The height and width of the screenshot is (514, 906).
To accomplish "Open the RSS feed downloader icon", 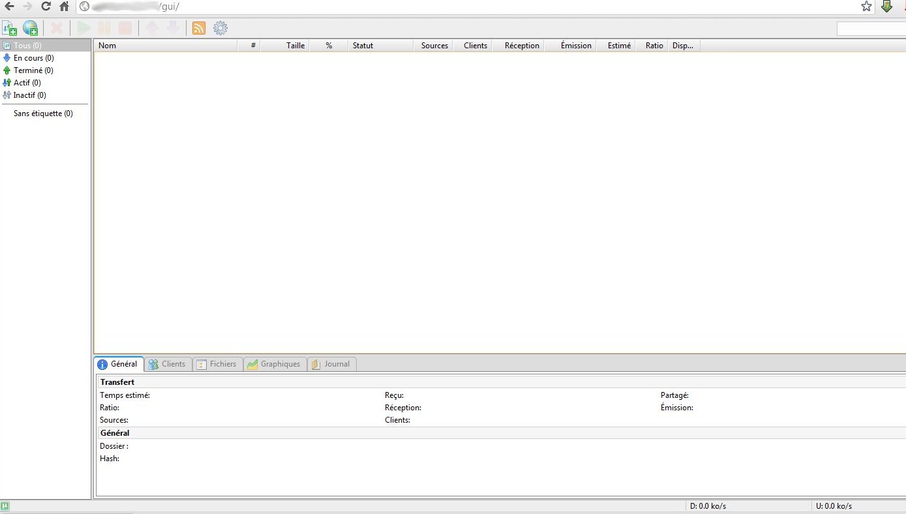I will tap(199, 28).
